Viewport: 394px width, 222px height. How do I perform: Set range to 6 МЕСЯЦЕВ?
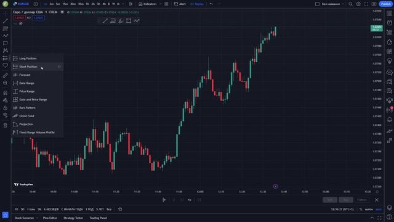51,209
